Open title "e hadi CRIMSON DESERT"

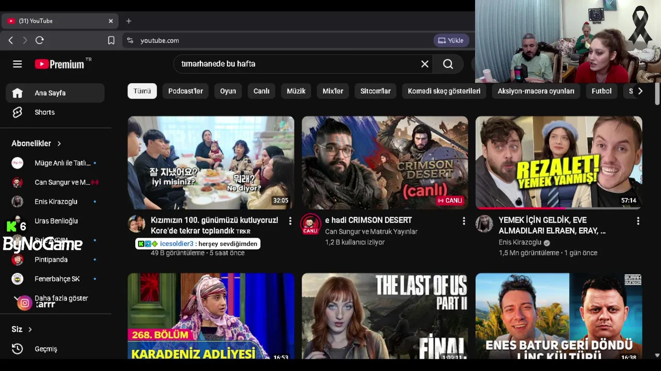coord(369,220)
